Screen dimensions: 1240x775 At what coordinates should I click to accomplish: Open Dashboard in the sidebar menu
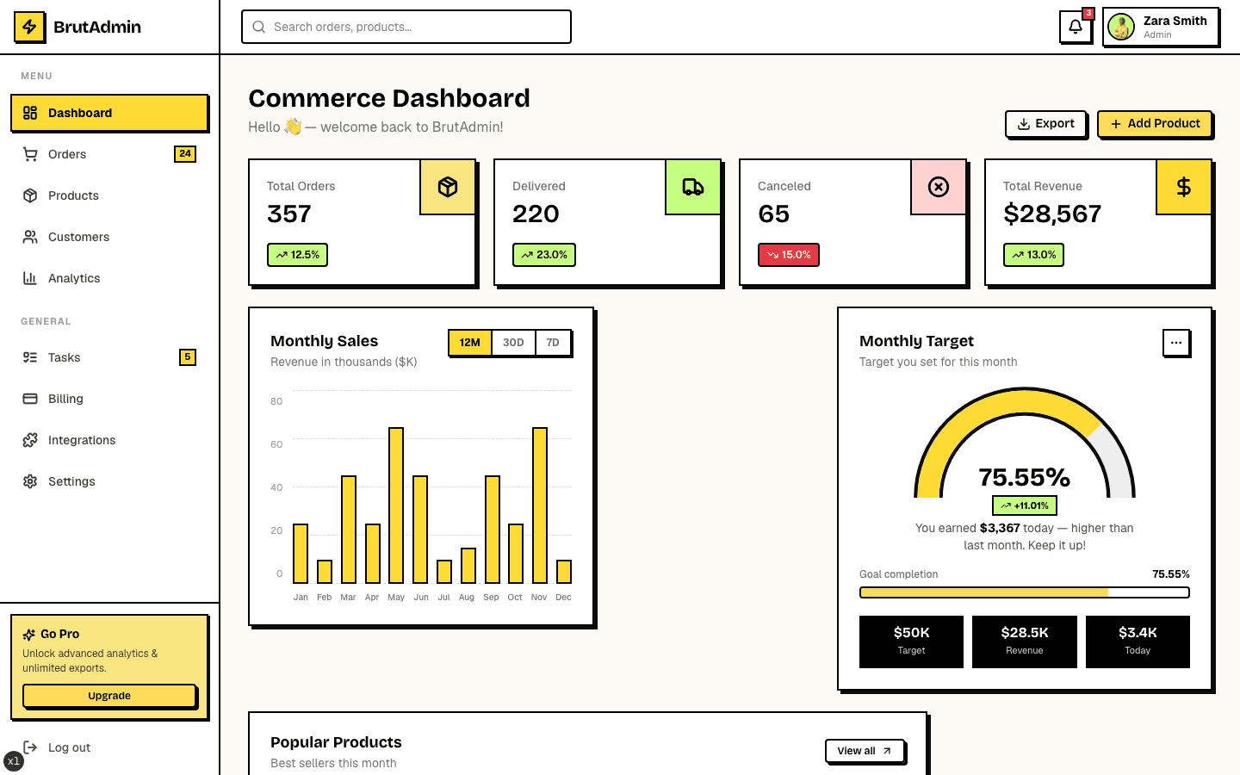(x=109, y=113)
